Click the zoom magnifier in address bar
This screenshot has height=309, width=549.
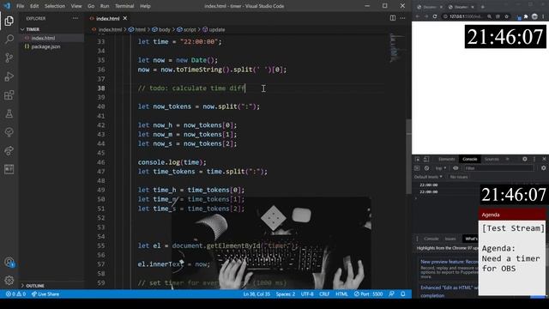489,16
